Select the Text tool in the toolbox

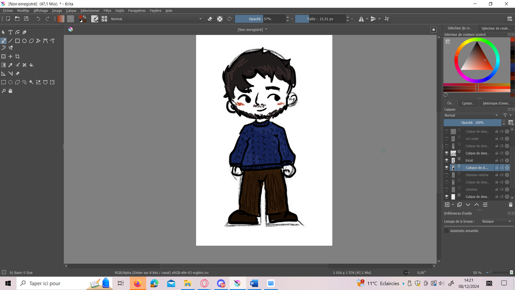coord(10,32)
